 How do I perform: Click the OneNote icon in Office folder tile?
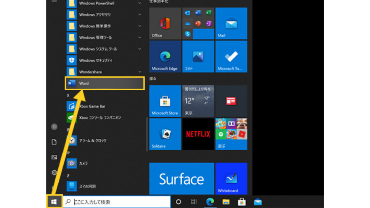(x=209, y=23)
